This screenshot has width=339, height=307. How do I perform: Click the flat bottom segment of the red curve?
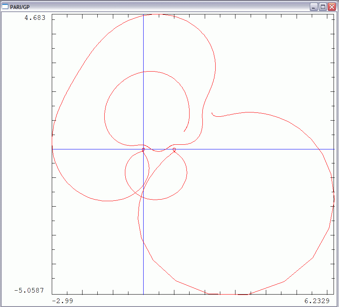pos(229,294)
